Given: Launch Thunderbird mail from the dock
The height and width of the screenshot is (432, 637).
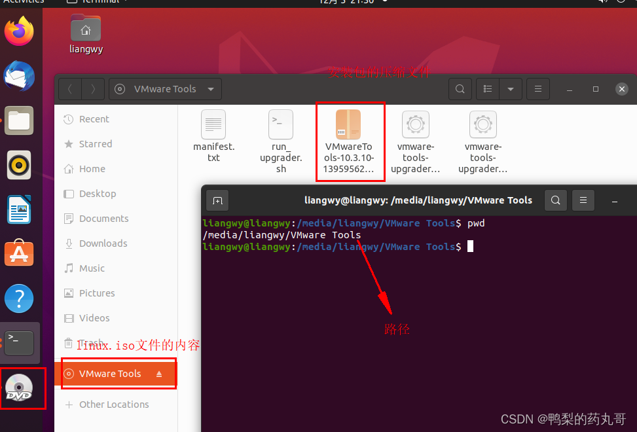Looking at the screenshot, I should click(x=19, y=76).
